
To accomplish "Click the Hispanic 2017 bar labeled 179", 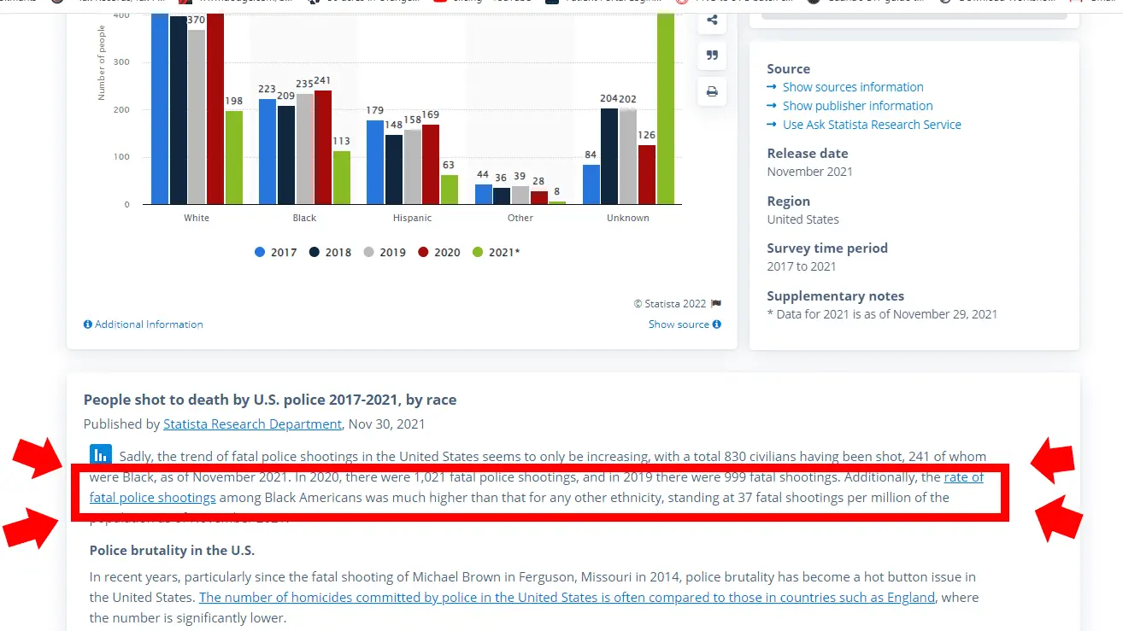I will pos(375,162).
